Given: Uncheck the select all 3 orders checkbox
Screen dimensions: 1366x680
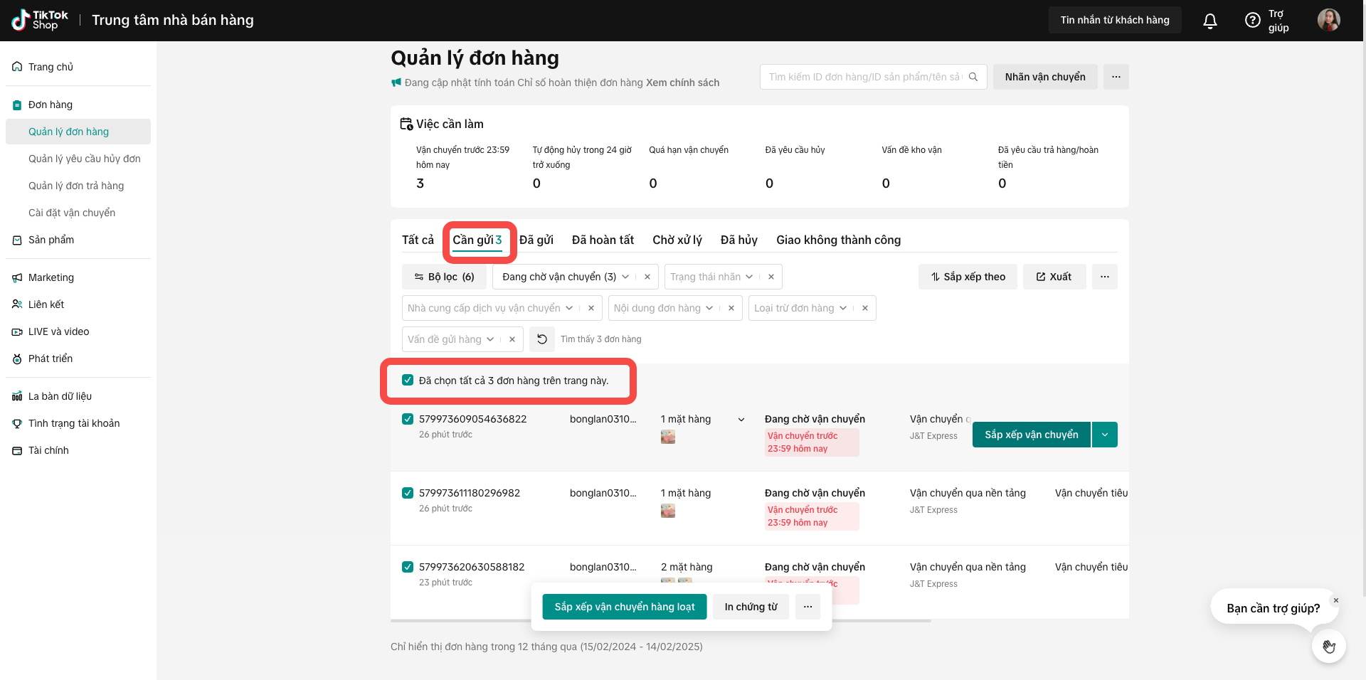Looking at the screenshot, I should pyautogui.click(x=408, y=381).
